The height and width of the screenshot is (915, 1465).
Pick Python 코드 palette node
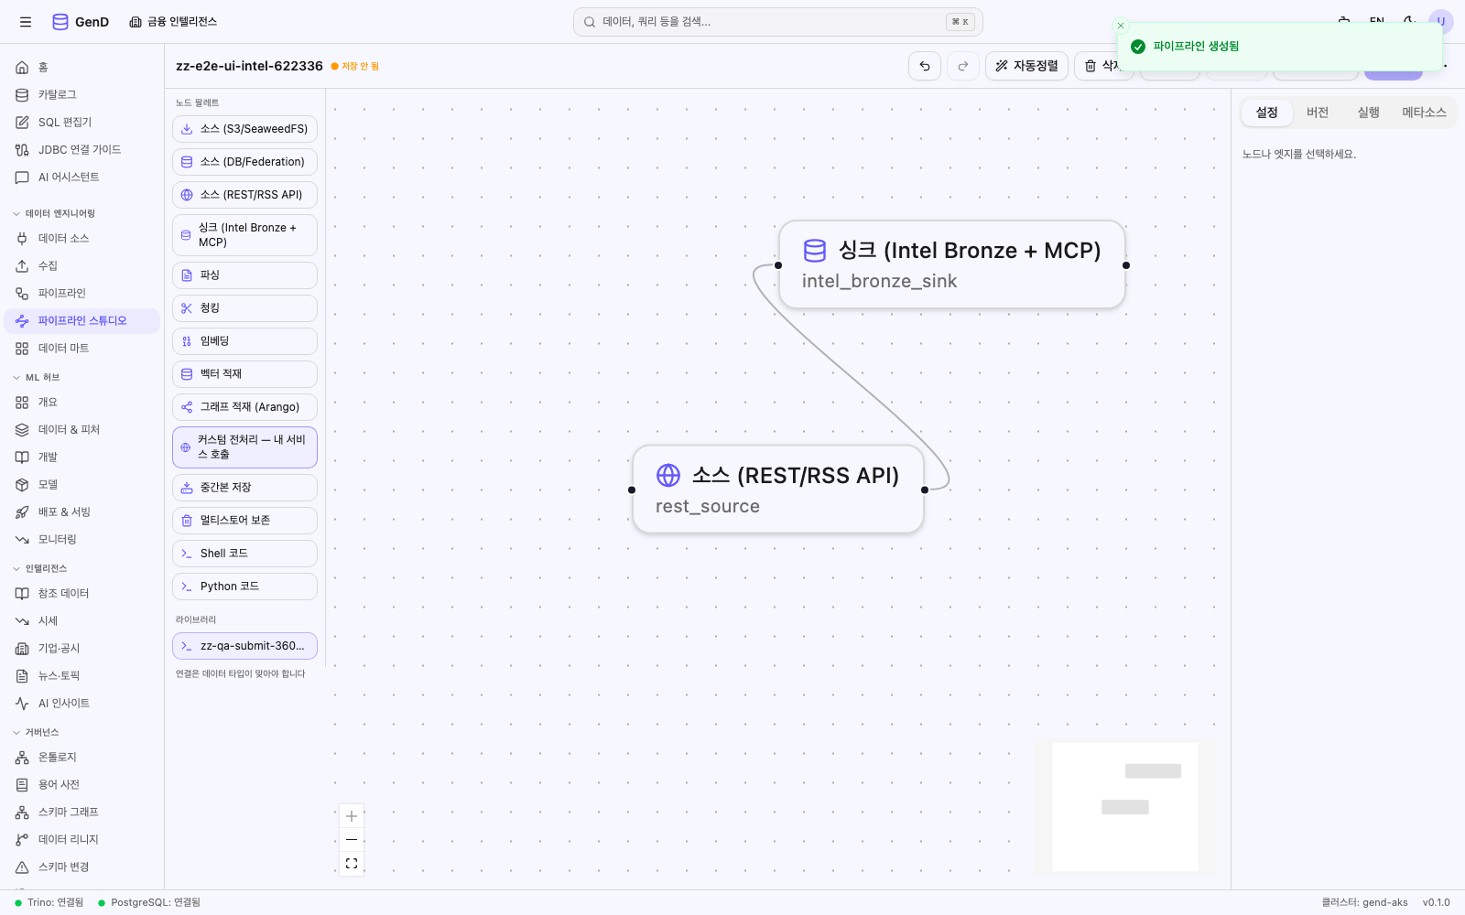(x=244, y=587)
